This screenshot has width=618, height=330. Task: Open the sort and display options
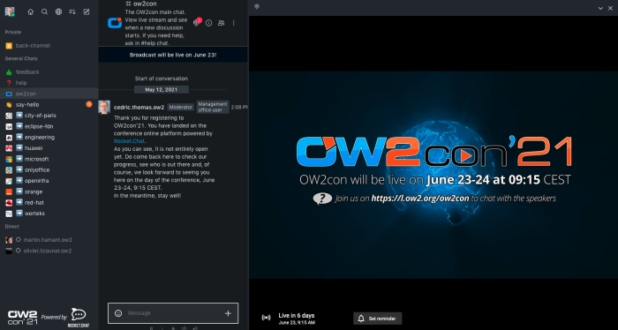click(x=72, y=11)
